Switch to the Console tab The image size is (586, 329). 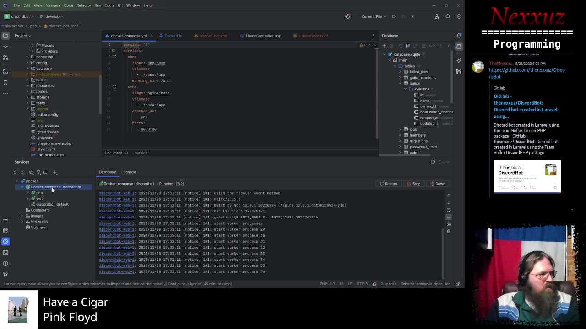tap(130, 172)
